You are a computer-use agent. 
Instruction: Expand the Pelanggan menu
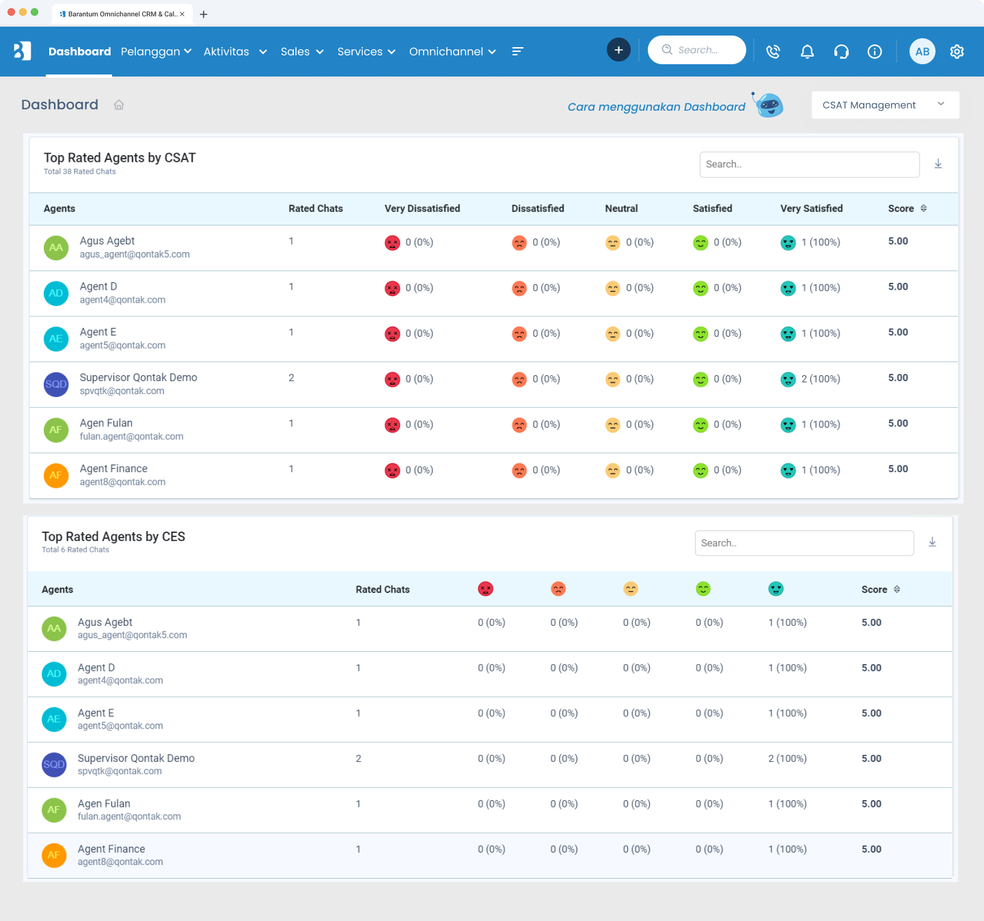point(156,51)
